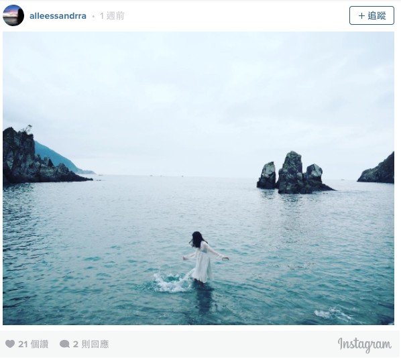Click the right-edge hillside in photo
This screenshot has width=401, height=358.
378,170
